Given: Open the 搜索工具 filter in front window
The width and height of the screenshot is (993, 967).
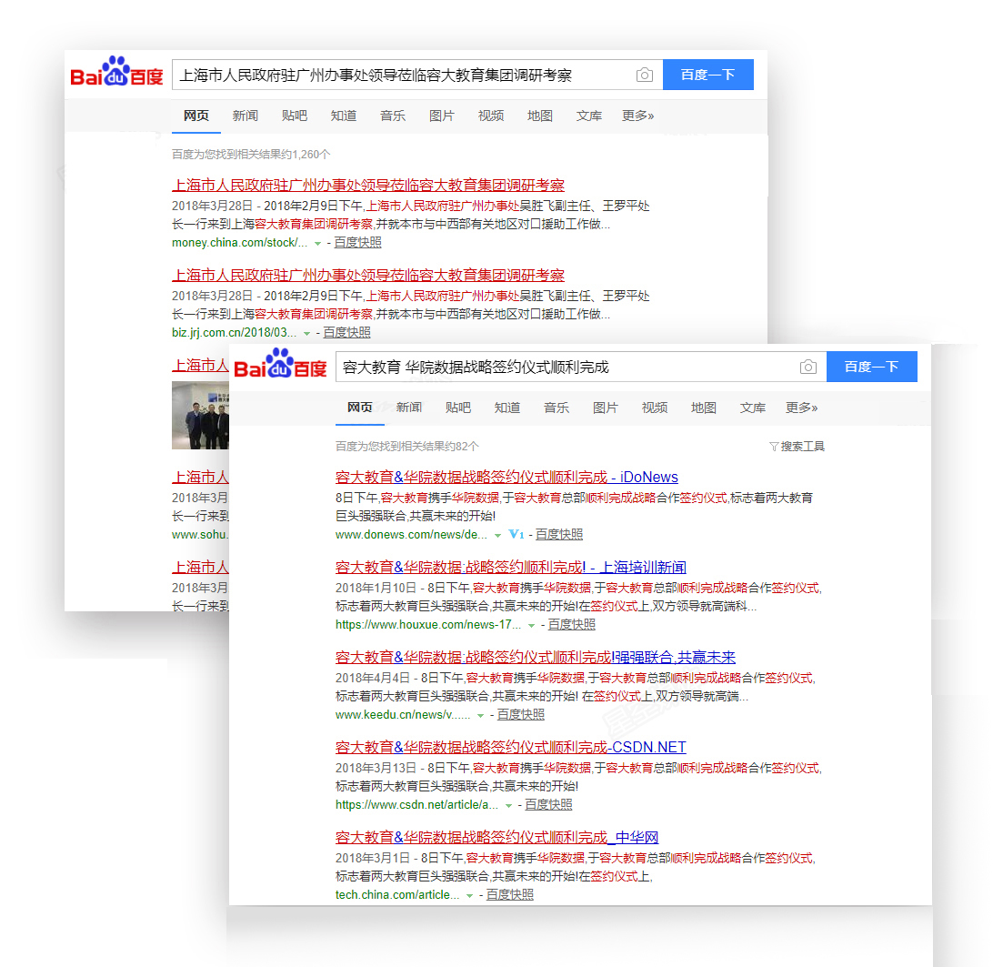Looking at the screenshot, I should click(x=797, y=446).
